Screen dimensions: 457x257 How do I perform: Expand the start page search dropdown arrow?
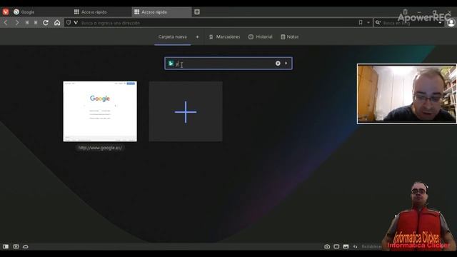pyautogui.click(x=286, y=64)
